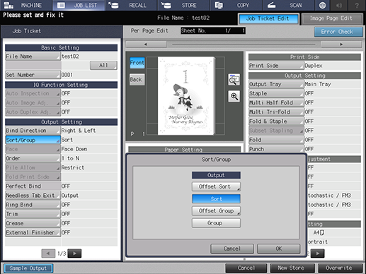Image resolution: width=366 pixels, height=274 pixels.
Task: Click the right arrow on sheet scroll bar
Action: (341, 44)
